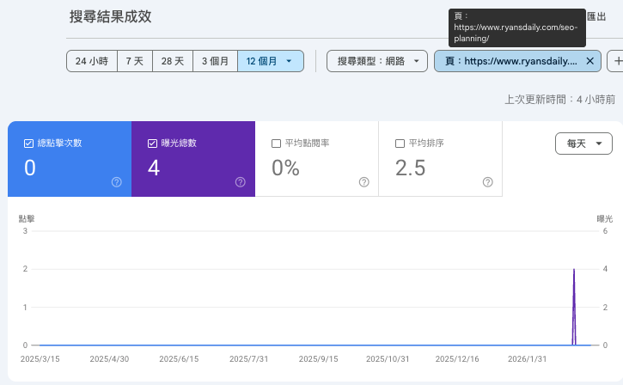623x385 pixels.
Task: Uncheck the 曝光總數 checkbox
Action: pyautogui.click(x=153, y=144)
